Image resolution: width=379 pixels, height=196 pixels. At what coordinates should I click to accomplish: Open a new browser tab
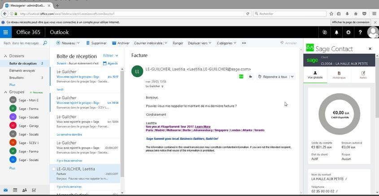[x=57, y=5]
